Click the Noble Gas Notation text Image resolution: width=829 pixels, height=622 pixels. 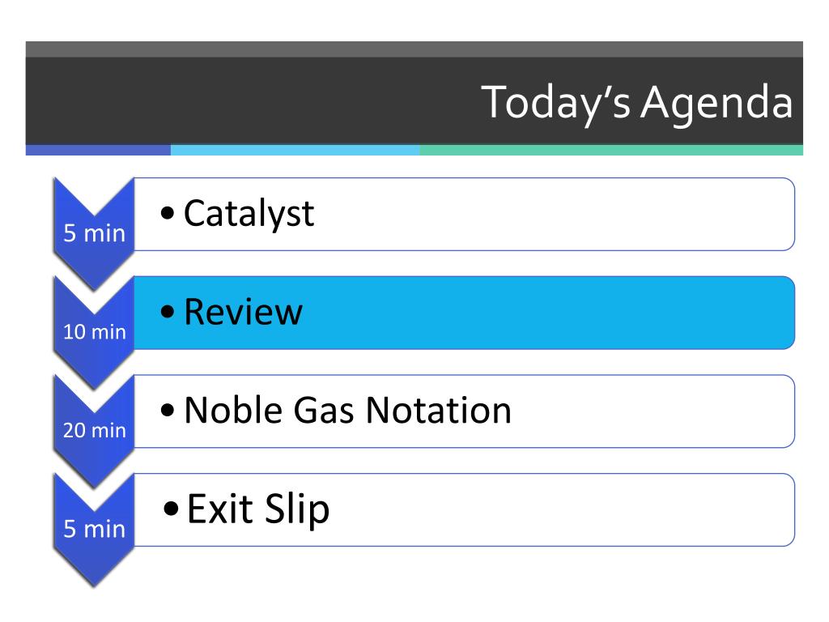[x=348, y=411]
